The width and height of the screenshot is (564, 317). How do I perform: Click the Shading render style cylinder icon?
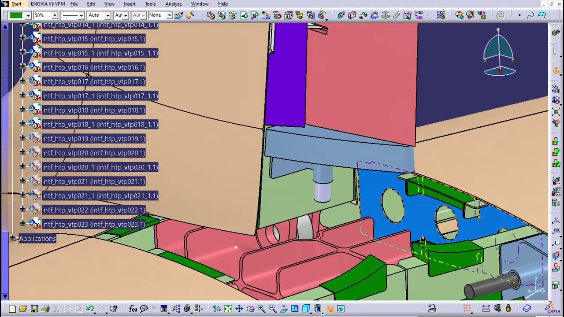pyautogui.click(x=318, y=309)
